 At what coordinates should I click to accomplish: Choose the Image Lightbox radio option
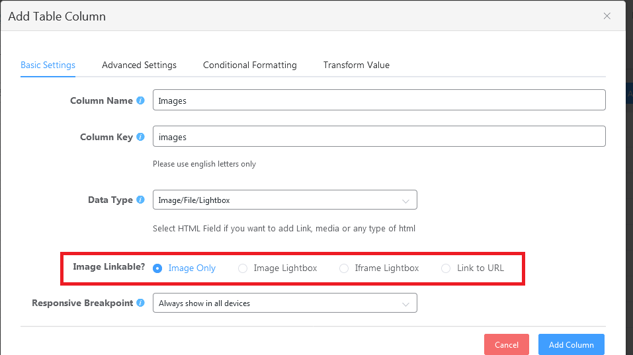coord(243,268)
